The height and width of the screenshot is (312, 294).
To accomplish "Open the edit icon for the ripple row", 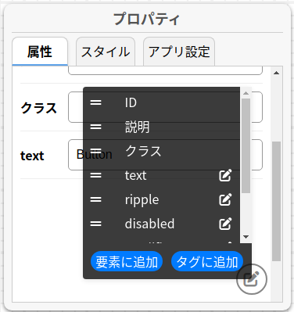I will [x=225, y=199].
